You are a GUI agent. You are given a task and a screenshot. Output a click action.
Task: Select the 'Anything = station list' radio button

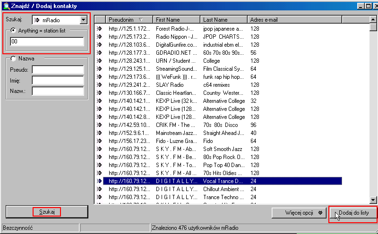(x=13, y=30)
